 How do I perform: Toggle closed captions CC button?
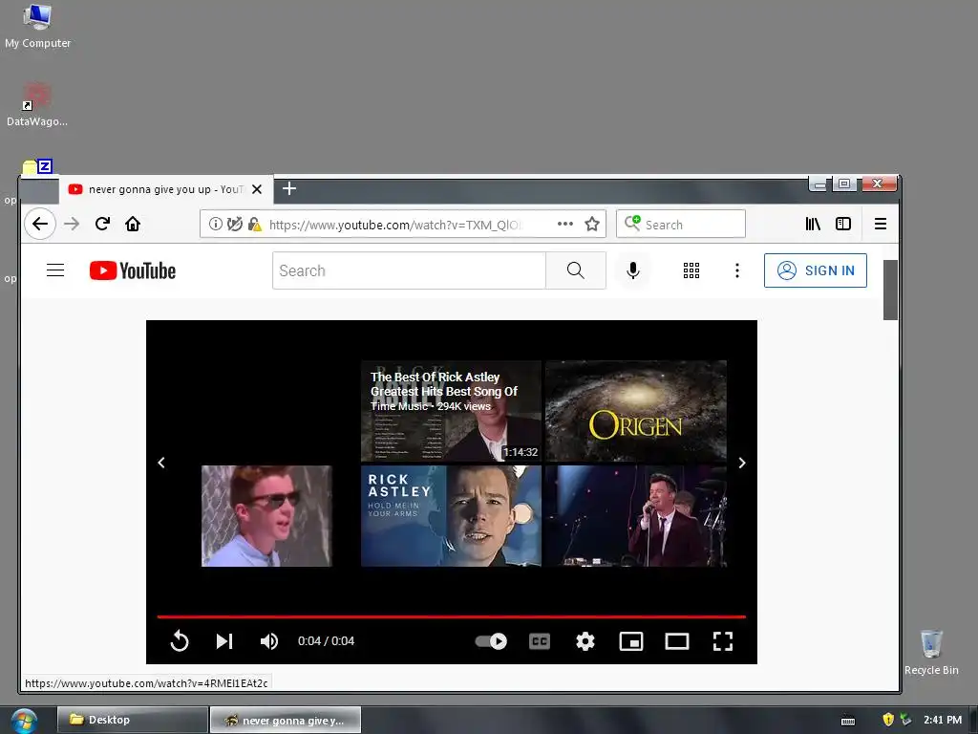(540, 641)
